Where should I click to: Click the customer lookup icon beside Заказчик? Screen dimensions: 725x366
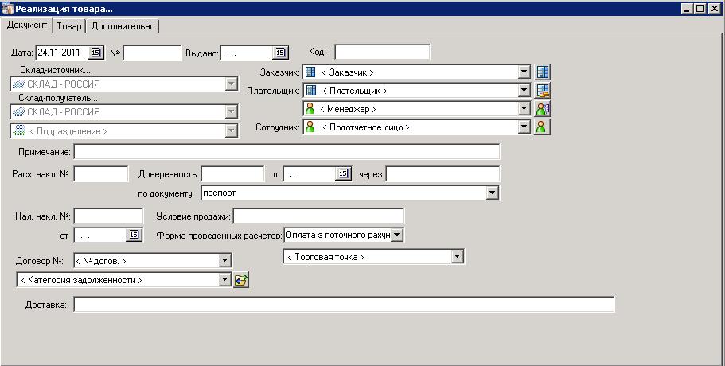pyautogui.click(x=543, y=72)
